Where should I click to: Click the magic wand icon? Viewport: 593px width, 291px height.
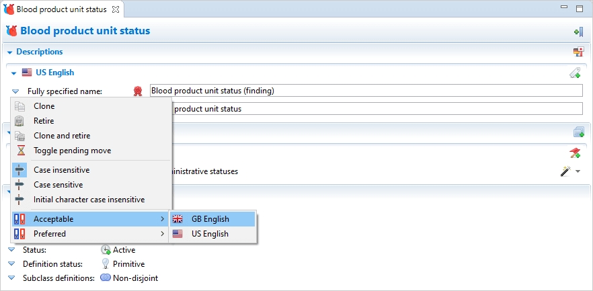[565, 171]
